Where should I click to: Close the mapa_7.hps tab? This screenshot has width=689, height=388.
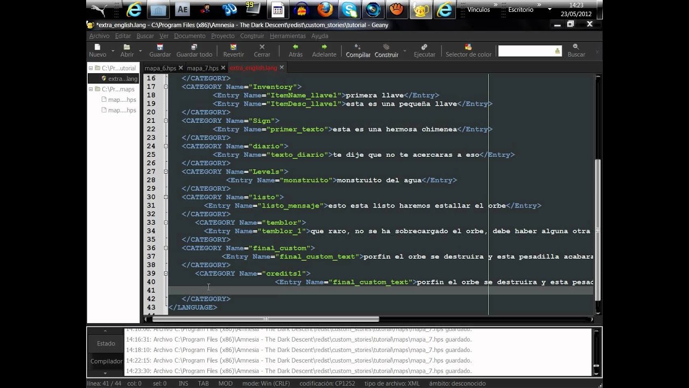point(223,68)
